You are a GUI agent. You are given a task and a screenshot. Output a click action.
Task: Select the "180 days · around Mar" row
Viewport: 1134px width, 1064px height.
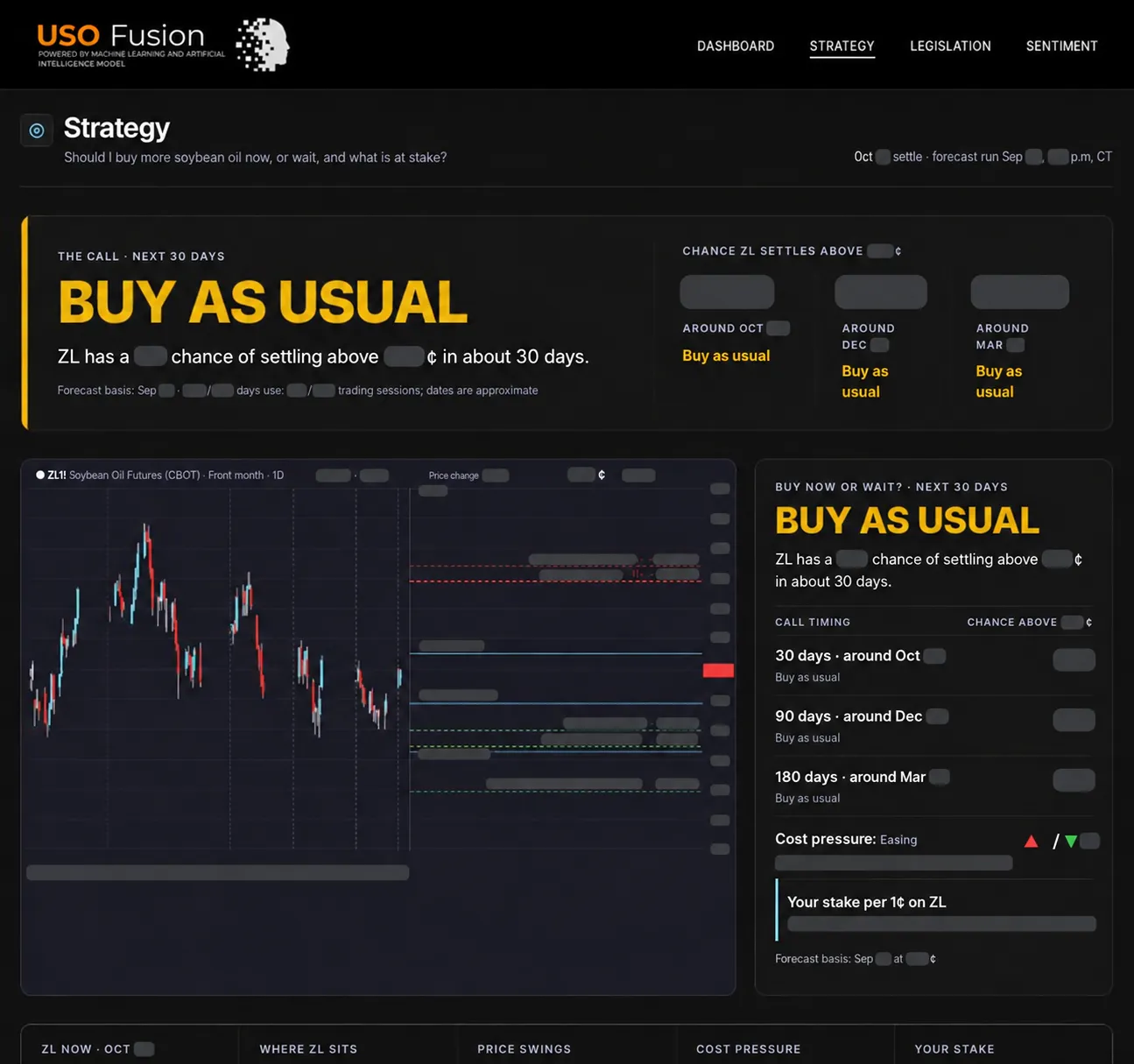(x=934, y=786)
